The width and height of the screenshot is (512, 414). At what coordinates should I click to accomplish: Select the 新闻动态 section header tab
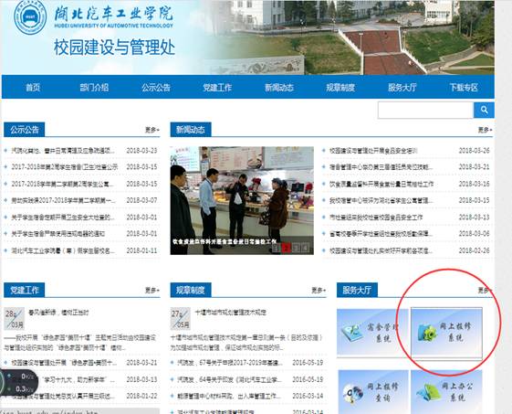click(x=191, y=130)
